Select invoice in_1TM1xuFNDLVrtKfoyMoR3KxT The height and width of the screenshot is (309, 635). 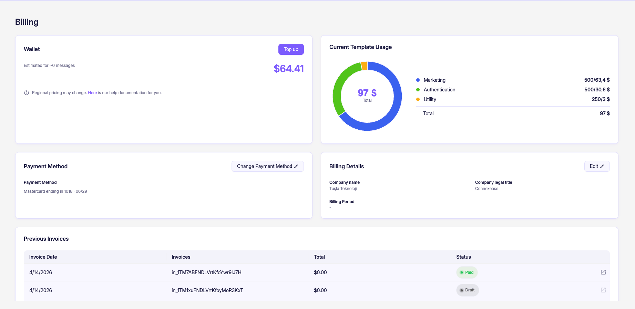click(x=207, y=290)
